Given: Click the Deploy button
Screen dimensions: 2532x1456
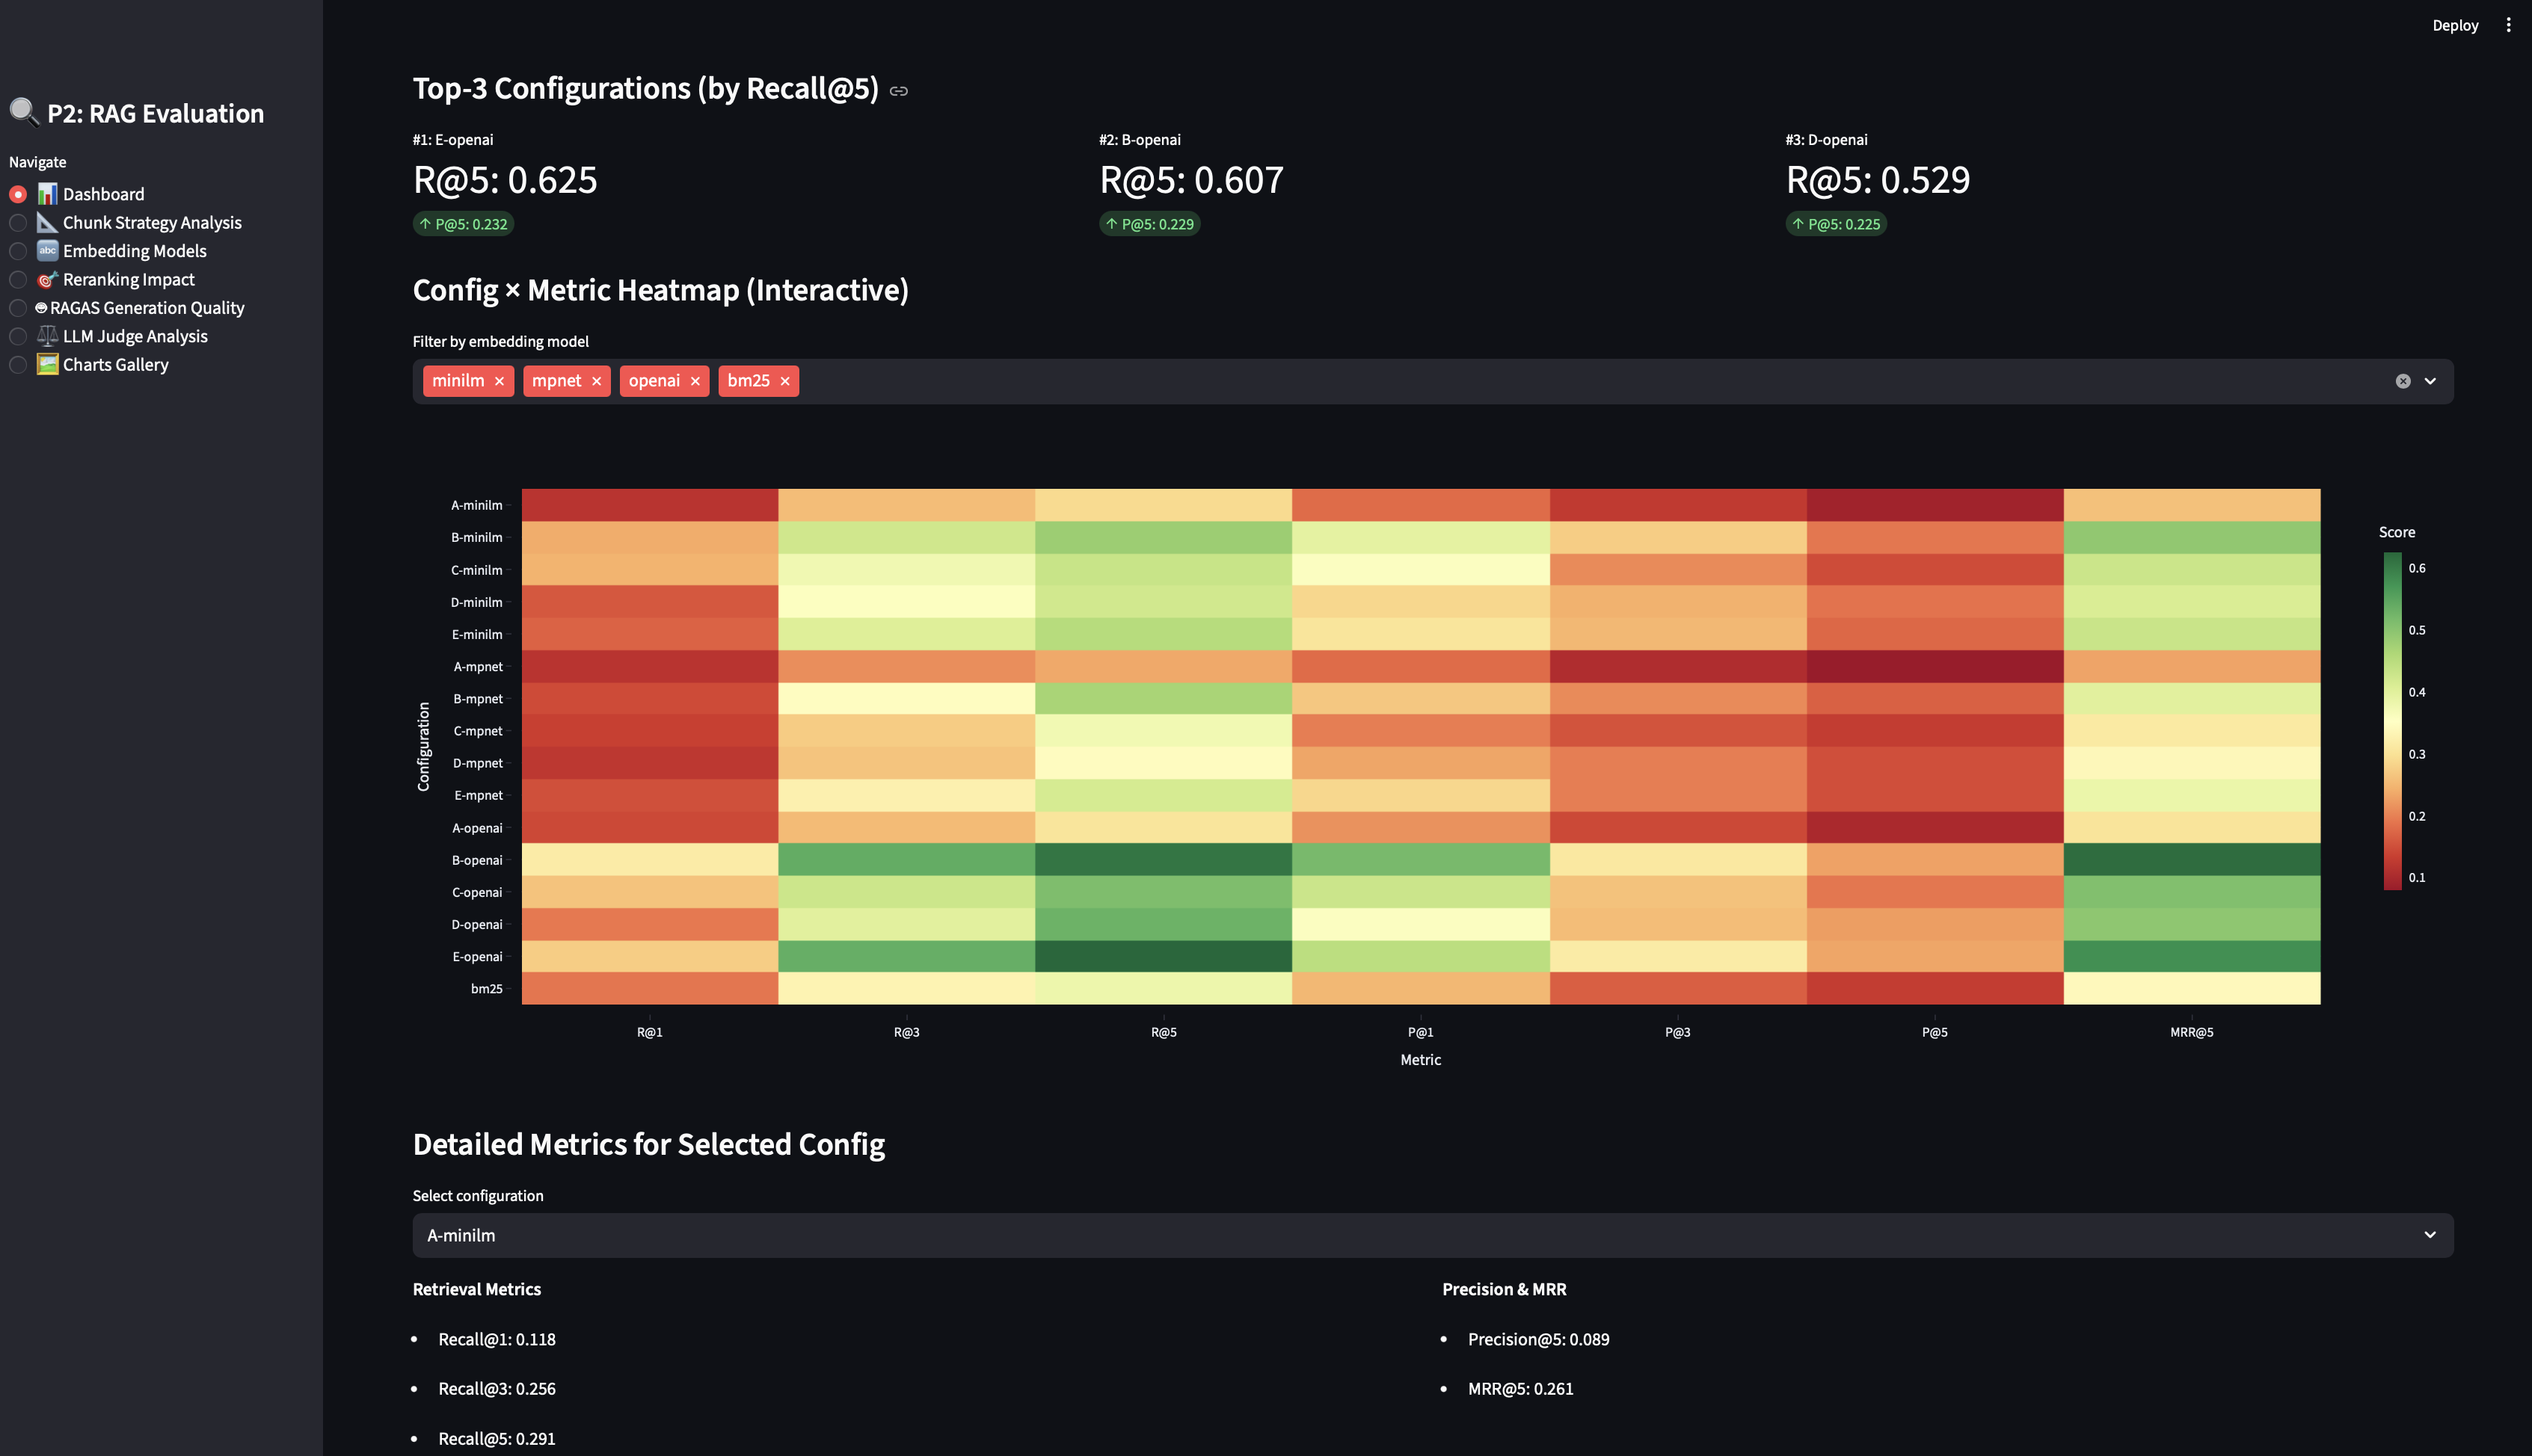Looking at the screenshot, I should 2455,25.
